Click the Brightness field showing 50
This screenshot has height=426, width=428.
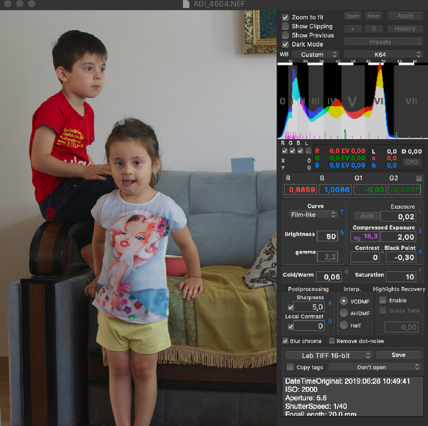coord(327,236)
